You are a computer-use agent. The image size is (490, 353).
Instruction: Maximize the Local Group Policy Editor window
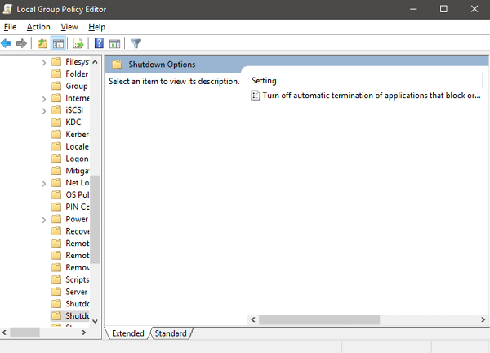pyautogui.click(x=443, y=9)
